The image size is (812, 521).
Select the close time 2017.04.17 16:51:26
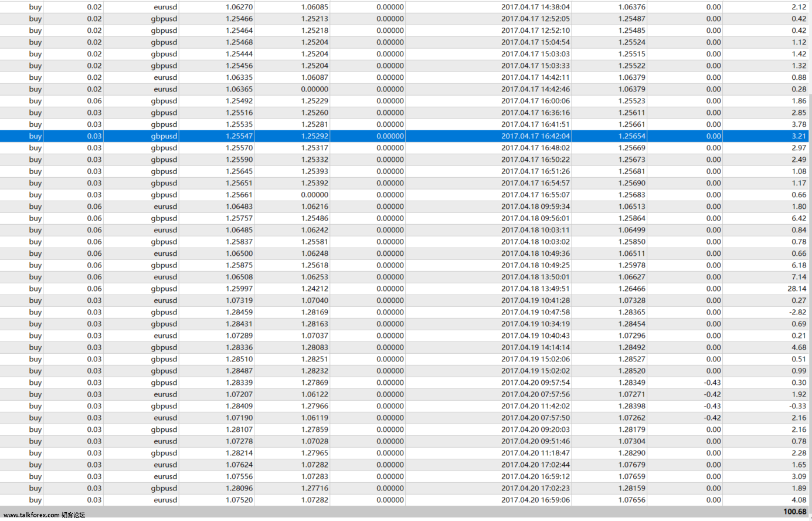tap(535, 171)
